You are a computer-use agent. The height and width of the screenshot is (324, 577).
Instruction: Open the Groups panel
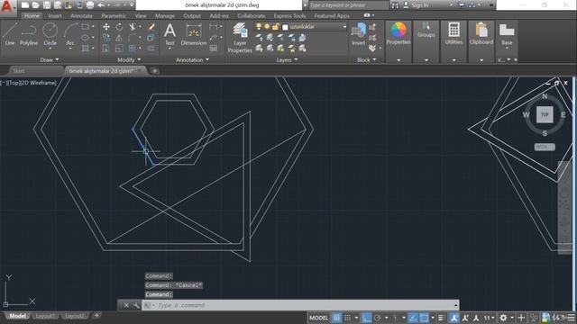click(426, 30)
